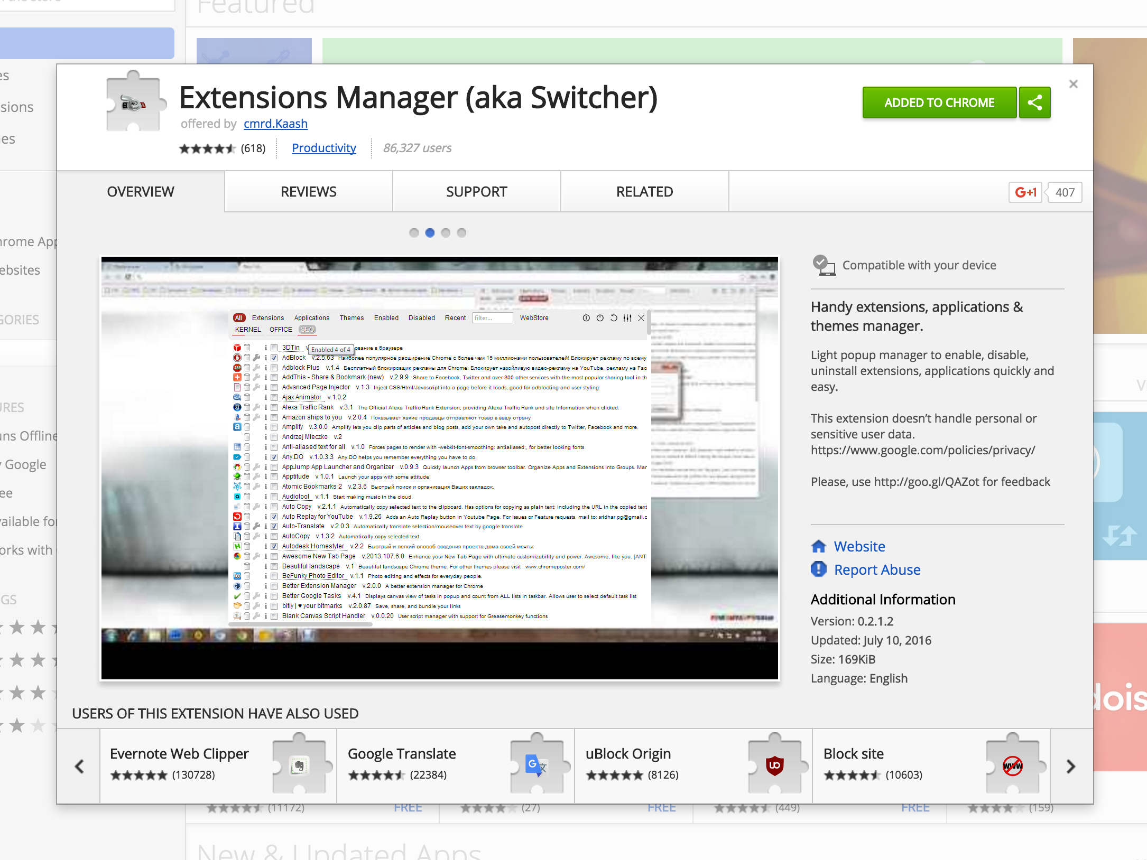Screen dimensions: 1147x860
Task: Open the Block site extension icon
Action: pos(1012,765)
